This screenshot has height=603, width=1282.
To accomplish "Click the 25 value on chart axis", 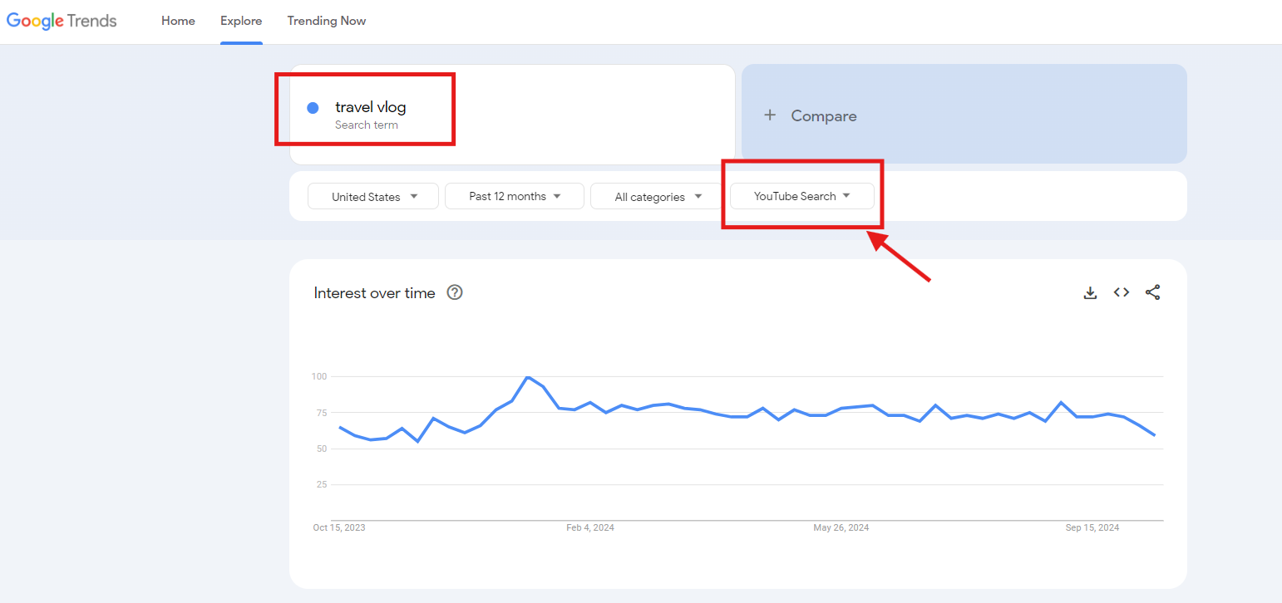I will (x=322, y=484).
